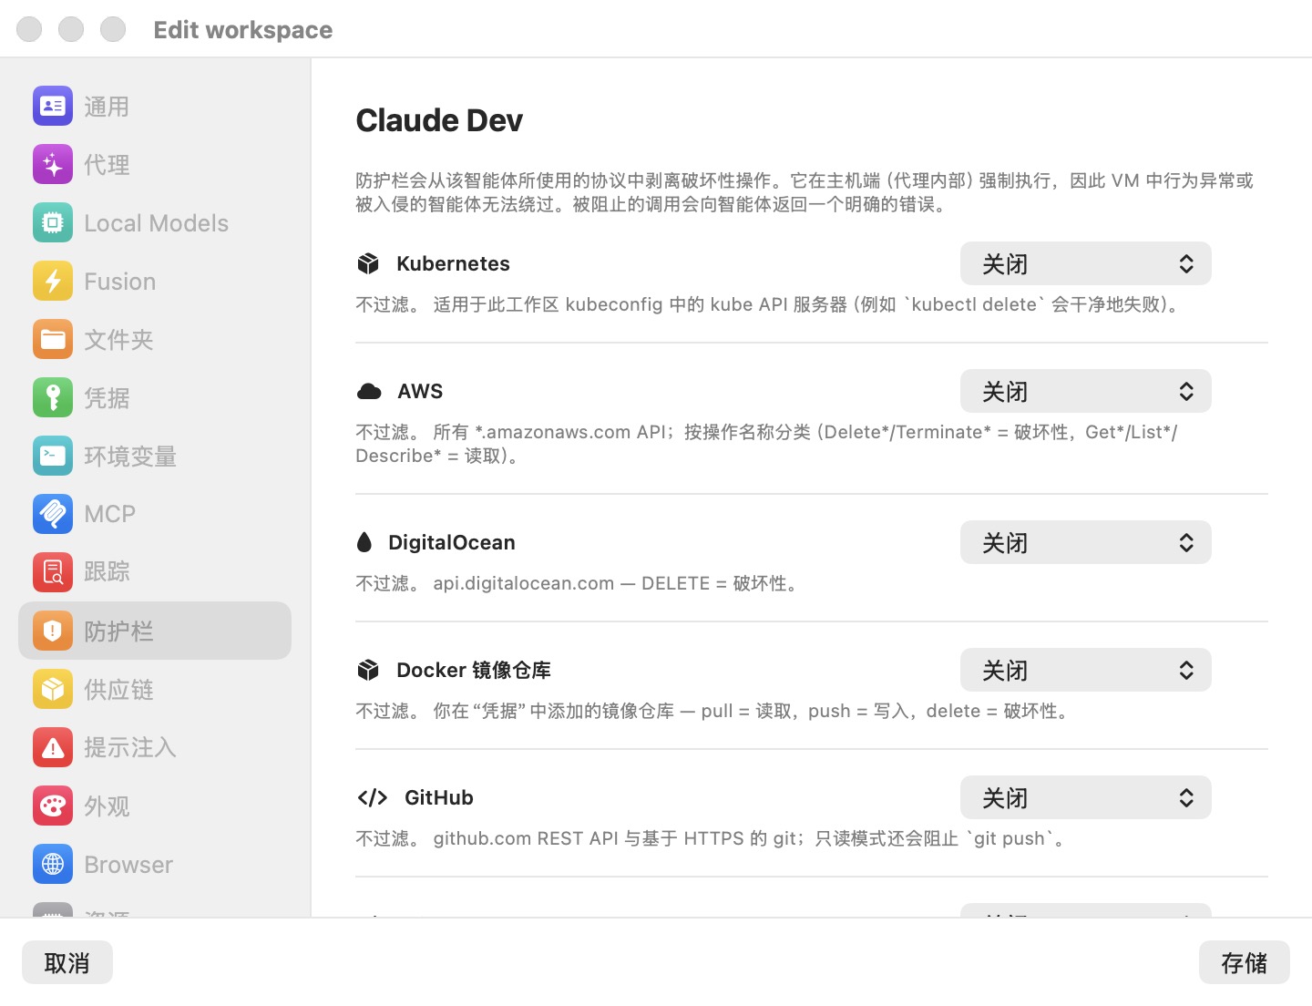The width and height of the screenshot is (1312, 1006).
Task: Open the Local Models chip icon
Action: (x=53, y=223)
